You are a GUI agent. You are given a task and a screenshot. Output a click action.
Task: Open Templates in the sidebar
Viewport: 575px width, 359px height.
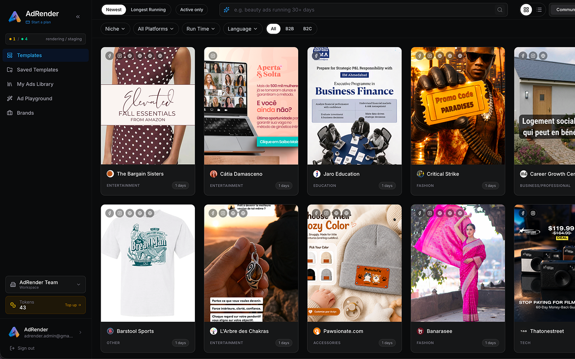click(x=45, y=55)
